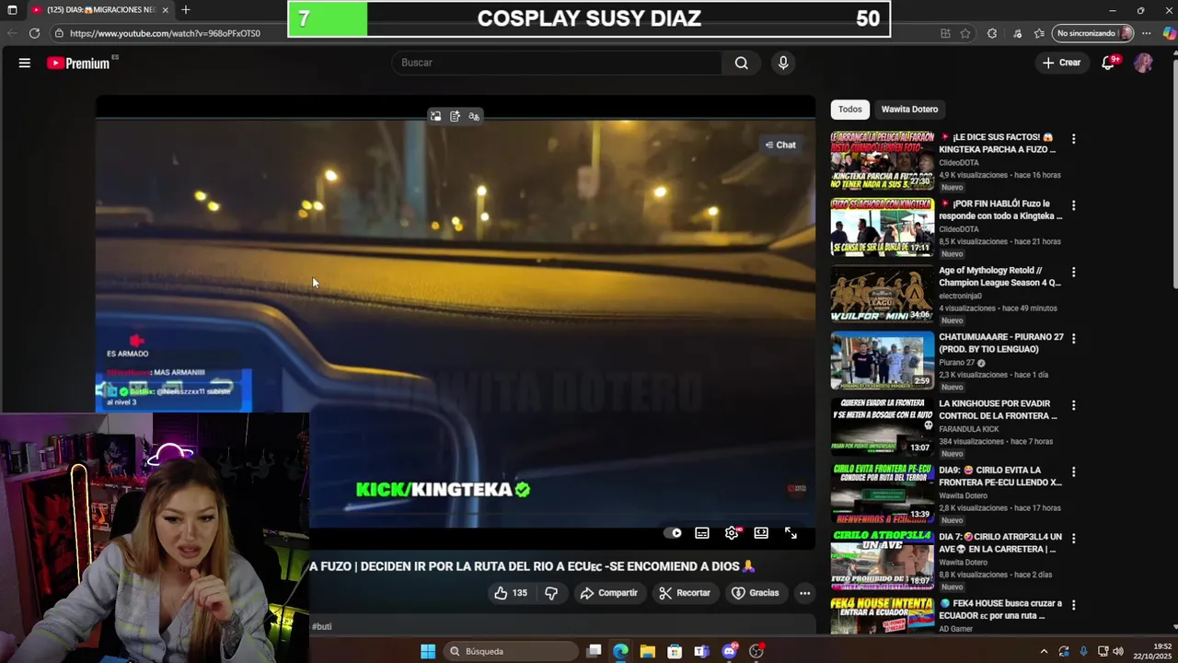
Task: Click the magnifier search button
Action: point(742,63)
